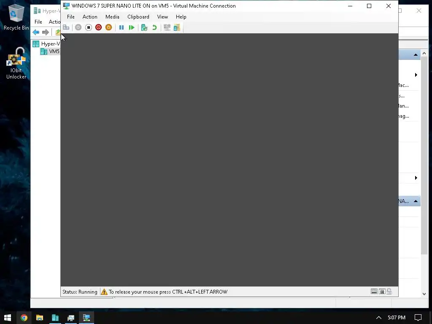Save the VM state with the orange icon
This screenshot has height=324, width=432.
click(108, 27)
